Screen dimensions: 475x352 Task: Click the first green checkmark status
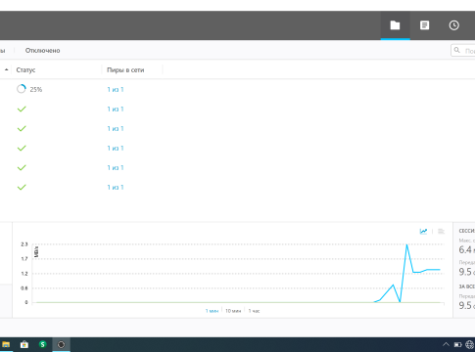point(22,109)
